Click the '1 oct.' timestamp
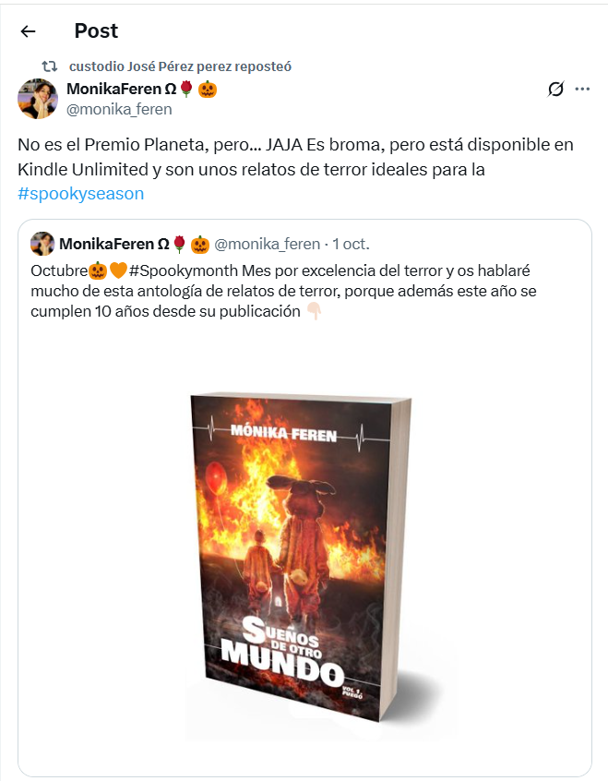This screenshot has height=781, width=608. (x=352, y=244)
